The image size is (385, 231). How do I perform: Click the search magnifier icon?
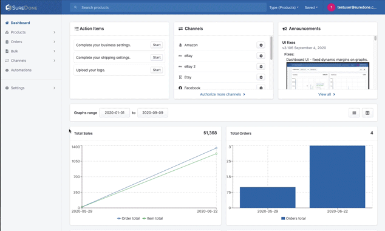[75, 7]
